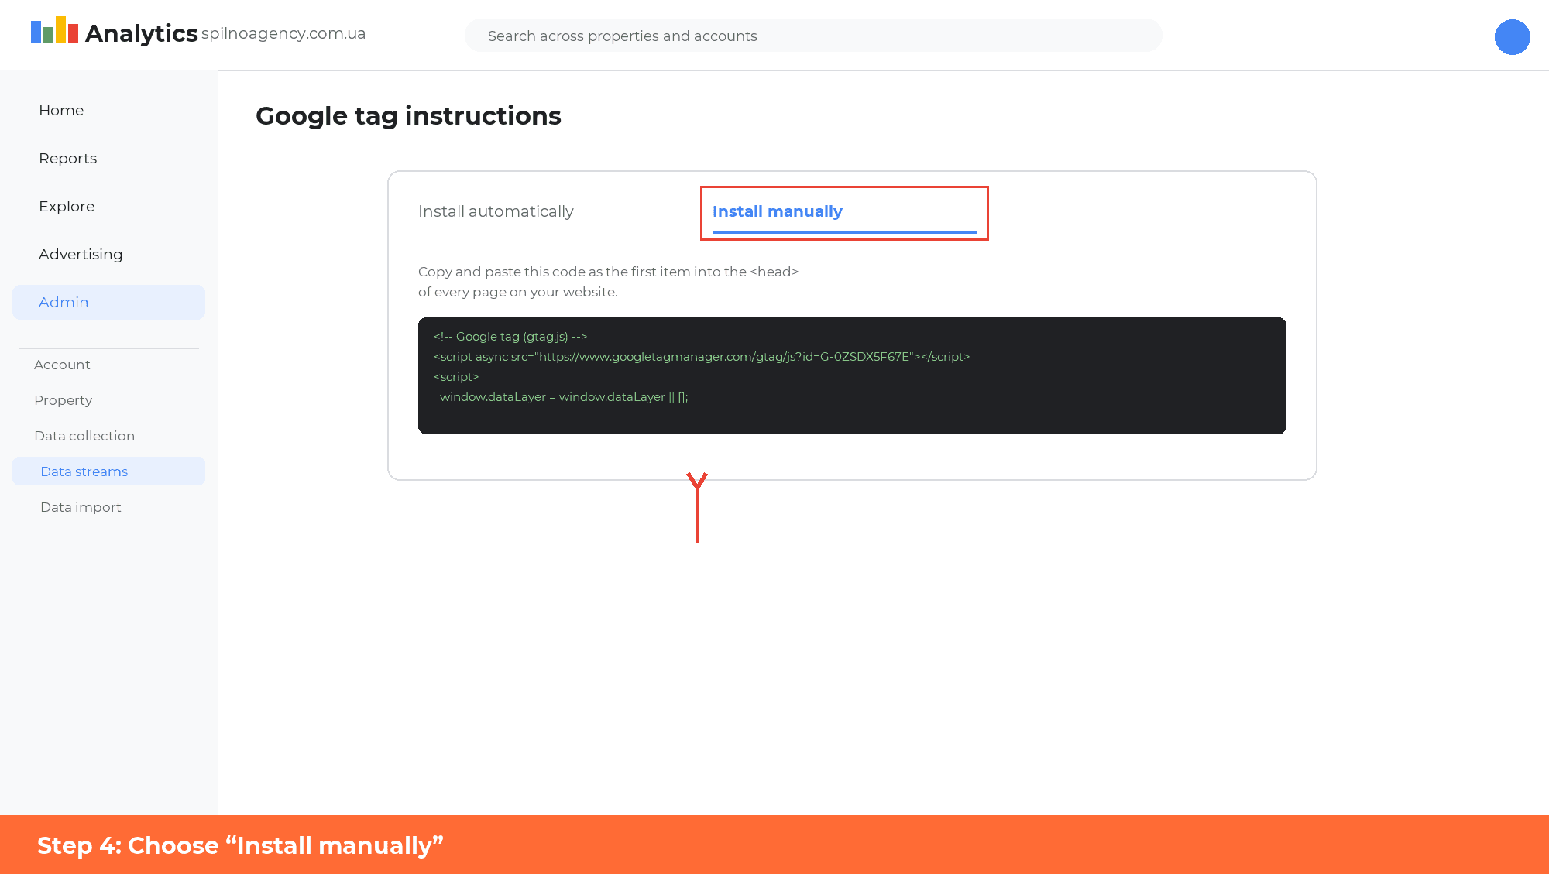Select the Admin sidebar item
The height and width of the screenshot is (874, 1549).
[108, 302]
